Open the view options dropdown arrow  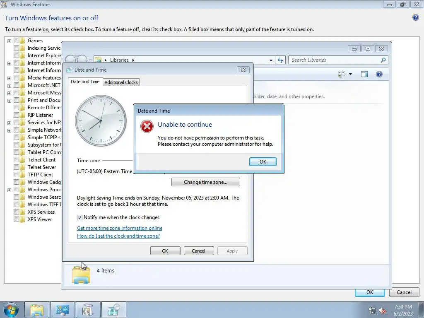point(350,74)
